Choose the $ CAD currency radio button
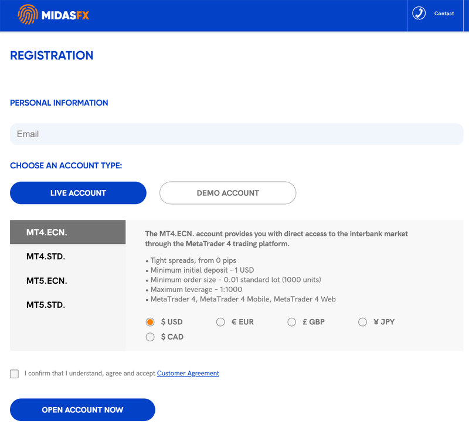Viewport: 469px width, 424px height. click(150, 337)
